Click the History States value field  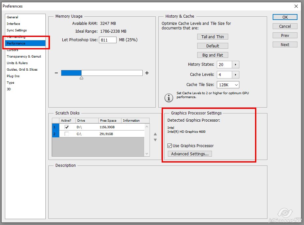point(224,65)
